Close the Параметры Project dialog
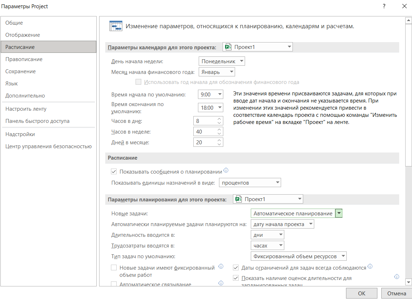The image size is (412, 300). click(405, 6)
